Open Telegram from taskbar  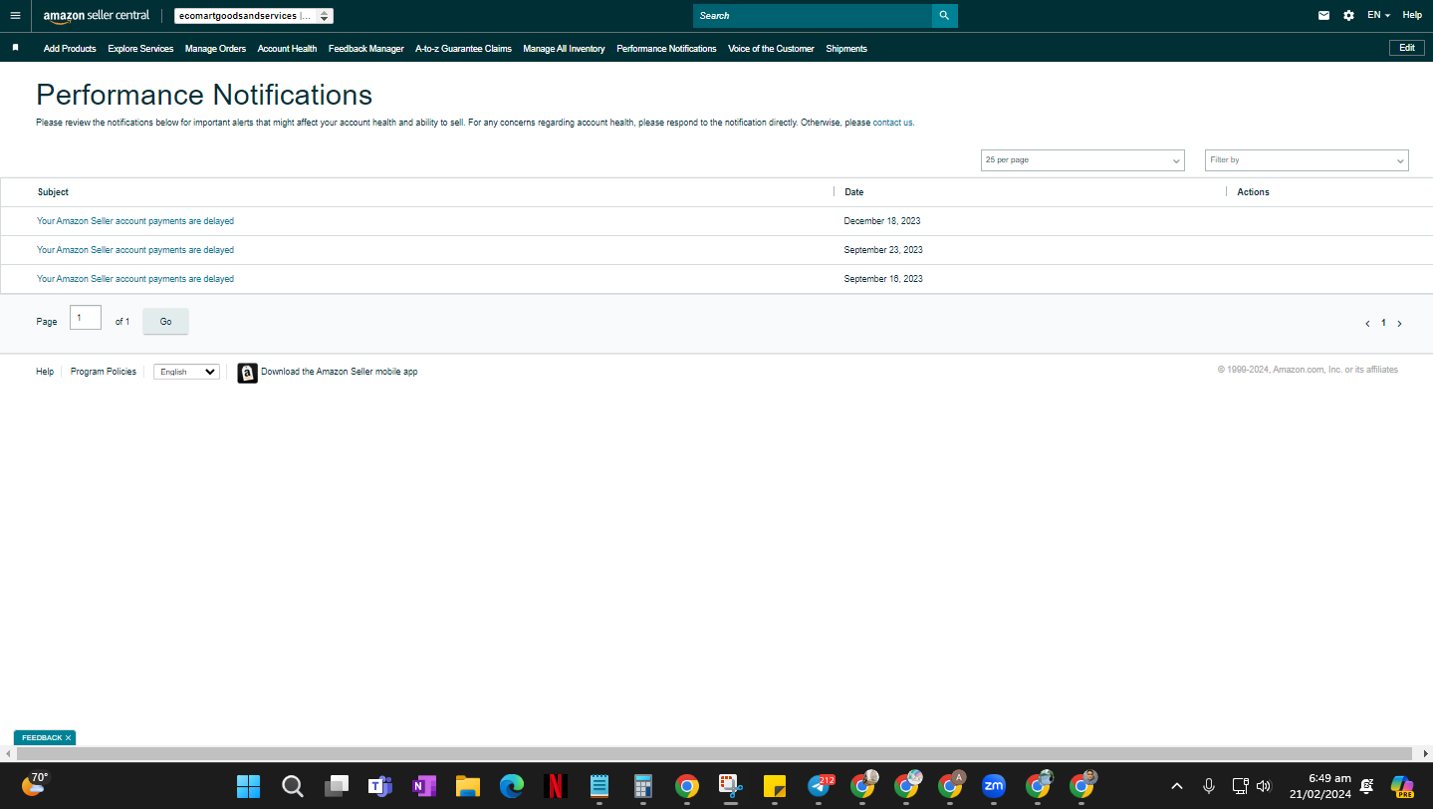(819, 787)
